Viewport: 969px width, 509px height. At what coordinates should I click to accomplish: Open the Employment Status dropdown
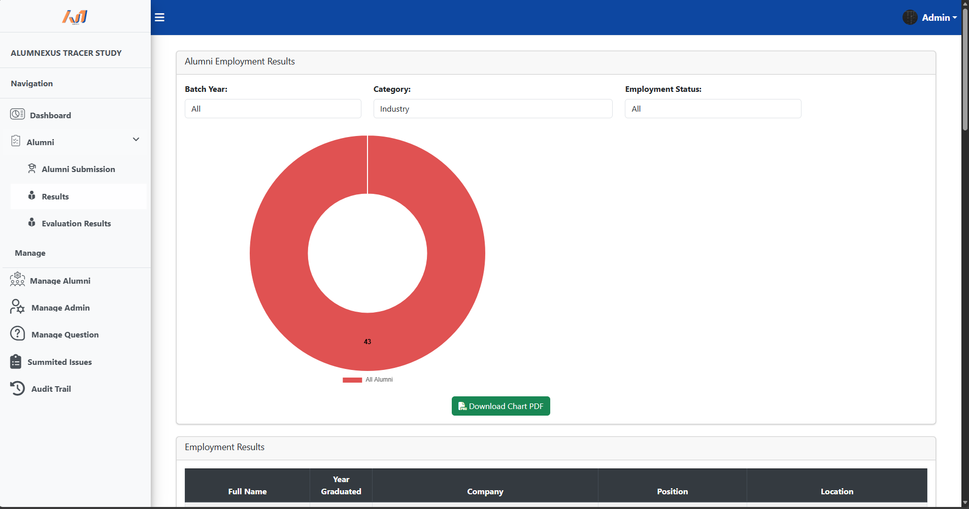(x=712, y=108)
